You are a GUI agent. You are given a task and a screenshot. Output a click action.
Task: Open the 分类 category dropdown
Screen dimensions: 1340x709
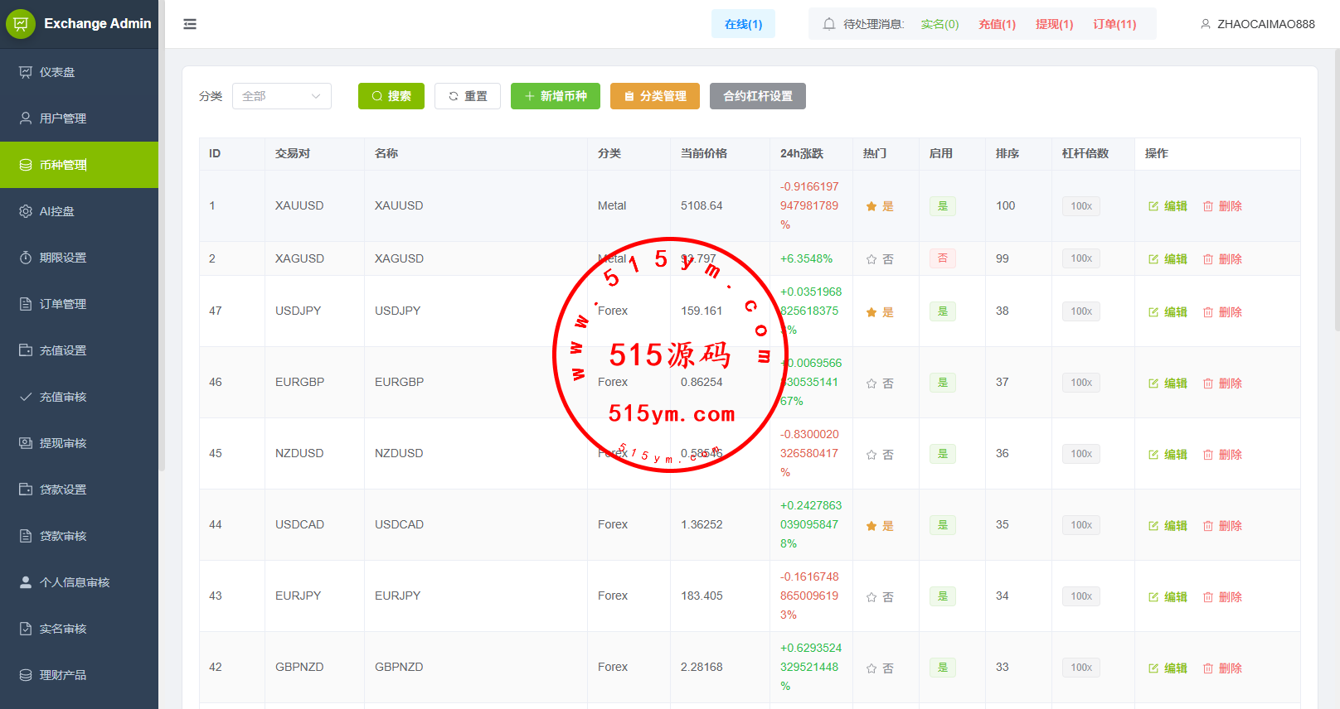(x=282, y=96)
